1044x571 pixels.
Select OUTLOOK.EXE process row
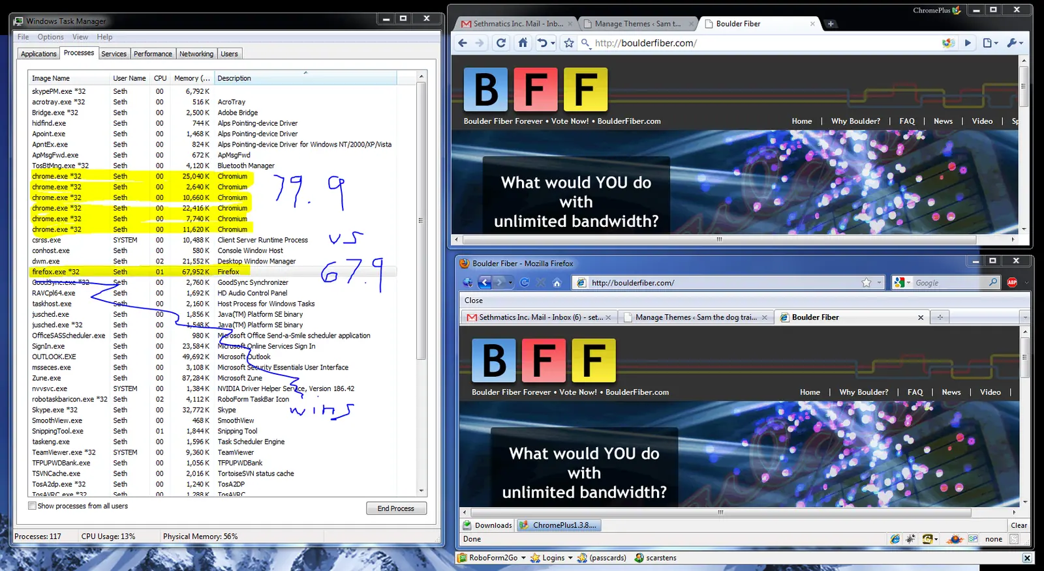coord(213,357)
